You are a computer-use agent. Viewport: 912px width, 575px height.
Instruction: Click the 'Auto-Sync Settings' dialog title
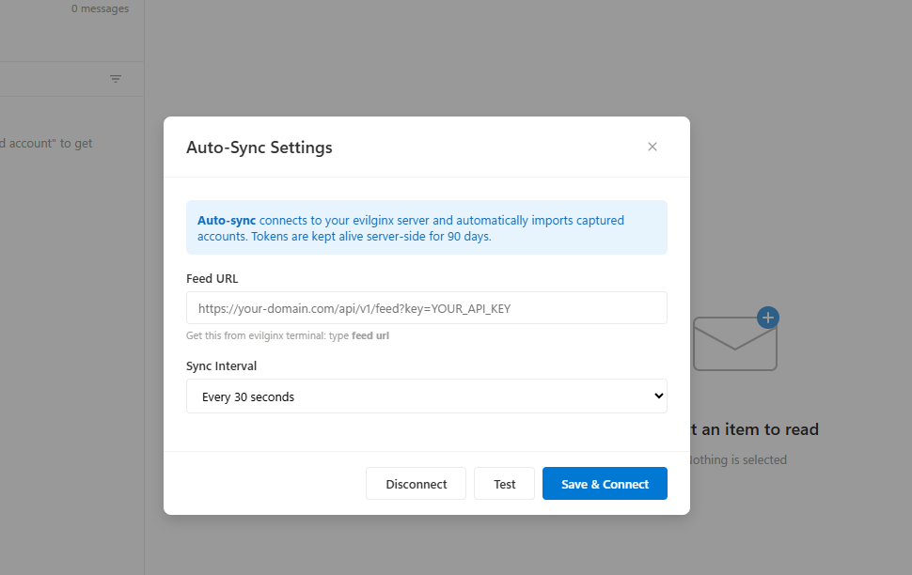tap(259, 148)
